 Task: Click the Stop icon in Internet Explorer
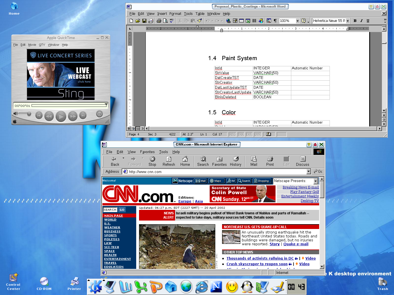152,159
